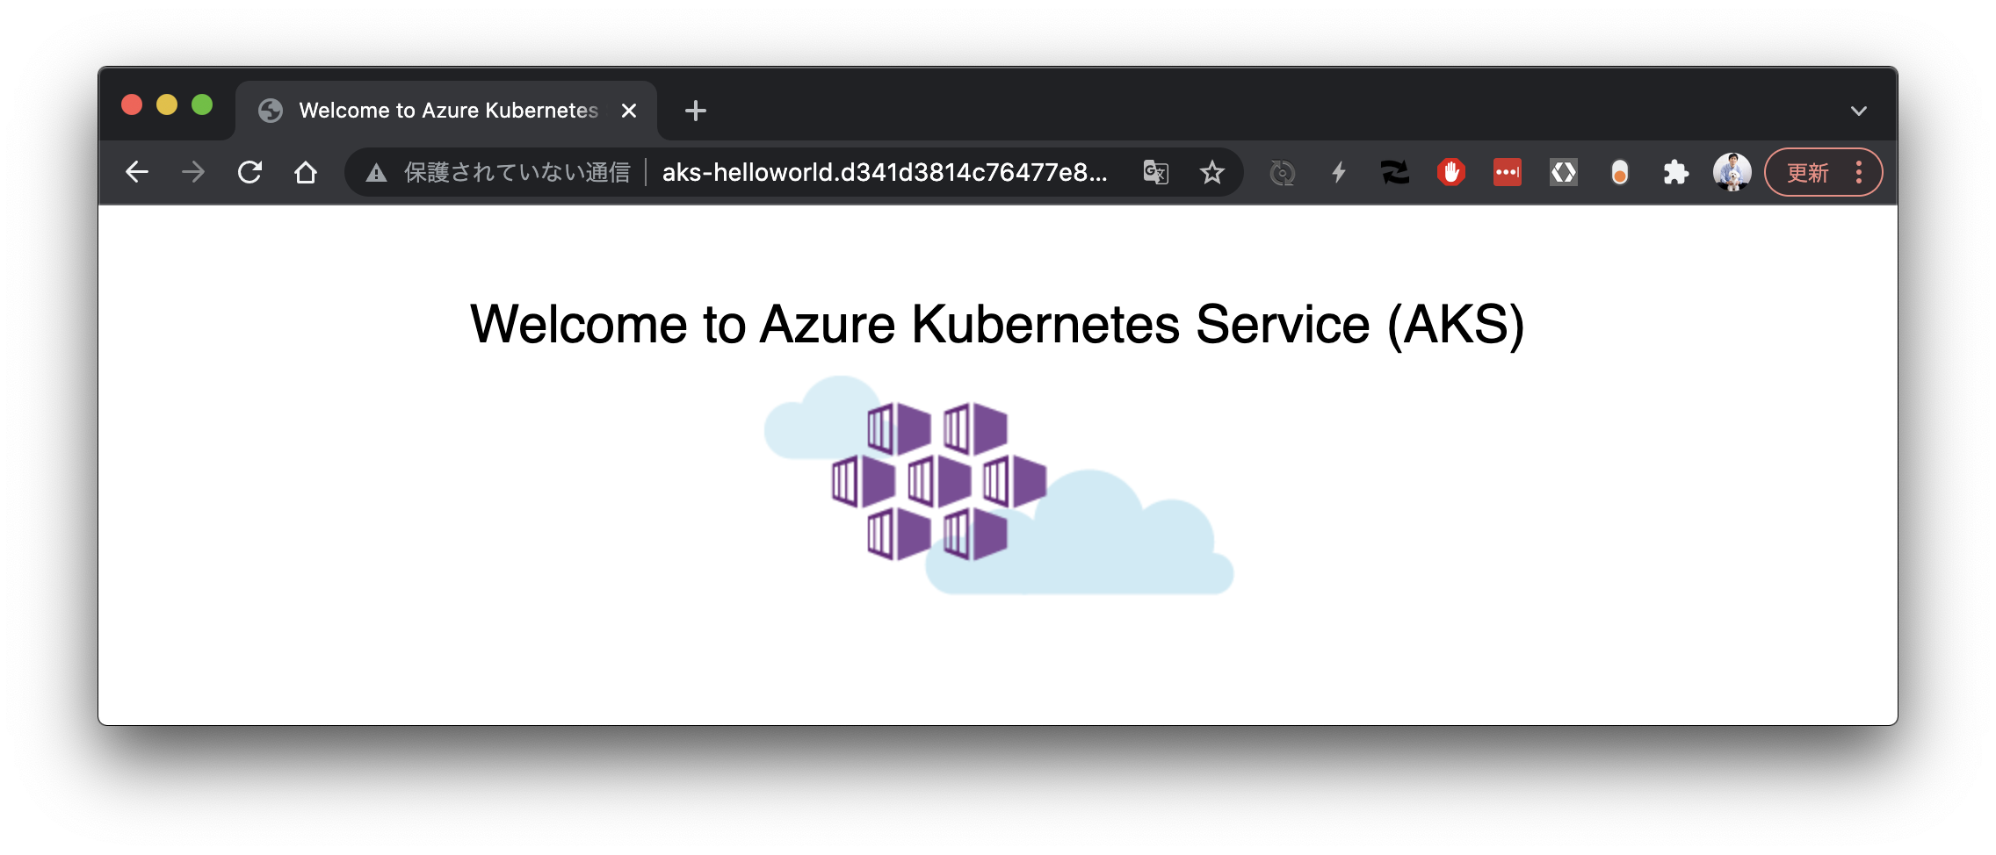This screenshot has width=1996, height=855.
Task: Click the AKS container cloud logo image
Action: pos(999,485)
